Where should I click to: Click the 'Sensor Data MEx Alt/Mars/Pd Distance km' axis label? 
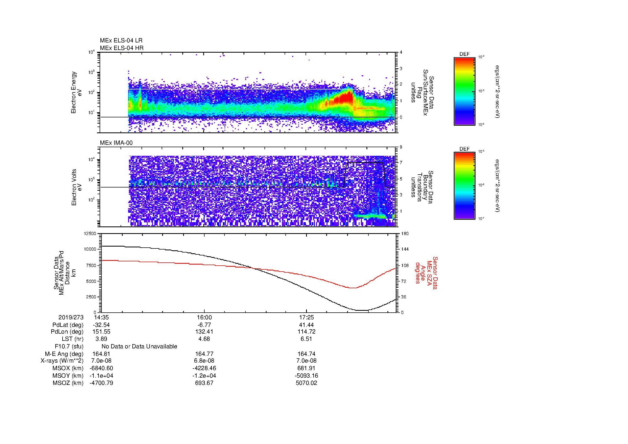pos(65,273)
